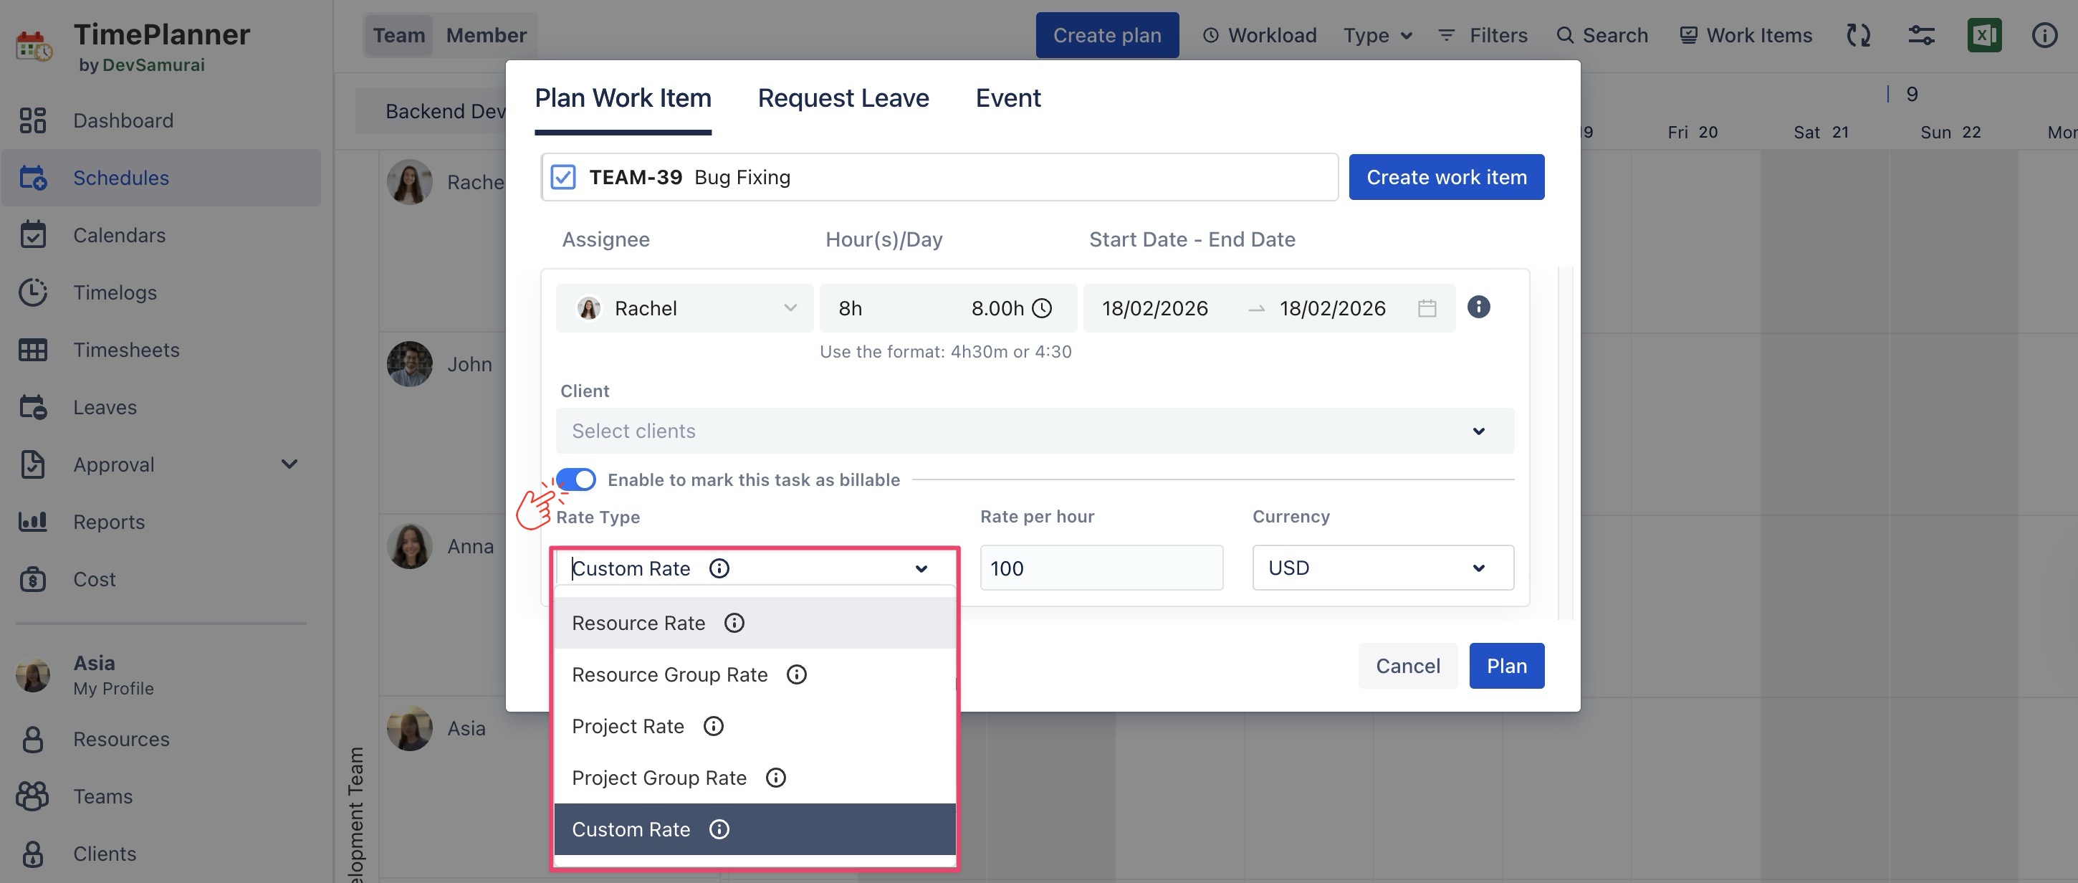Toggle the TEAM-39 Bug Fixing checkbox
The width and height of the screenshot is (2078, 883).
(x=562, y=177)
